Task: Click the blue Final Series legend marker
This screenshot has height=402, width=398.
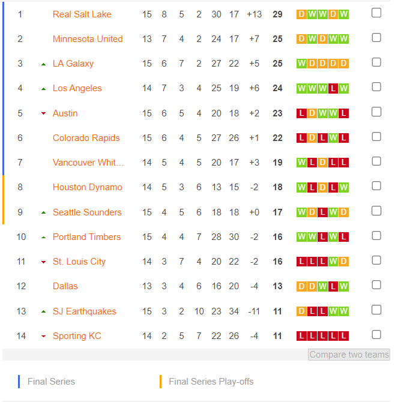Action: [19, 382]
